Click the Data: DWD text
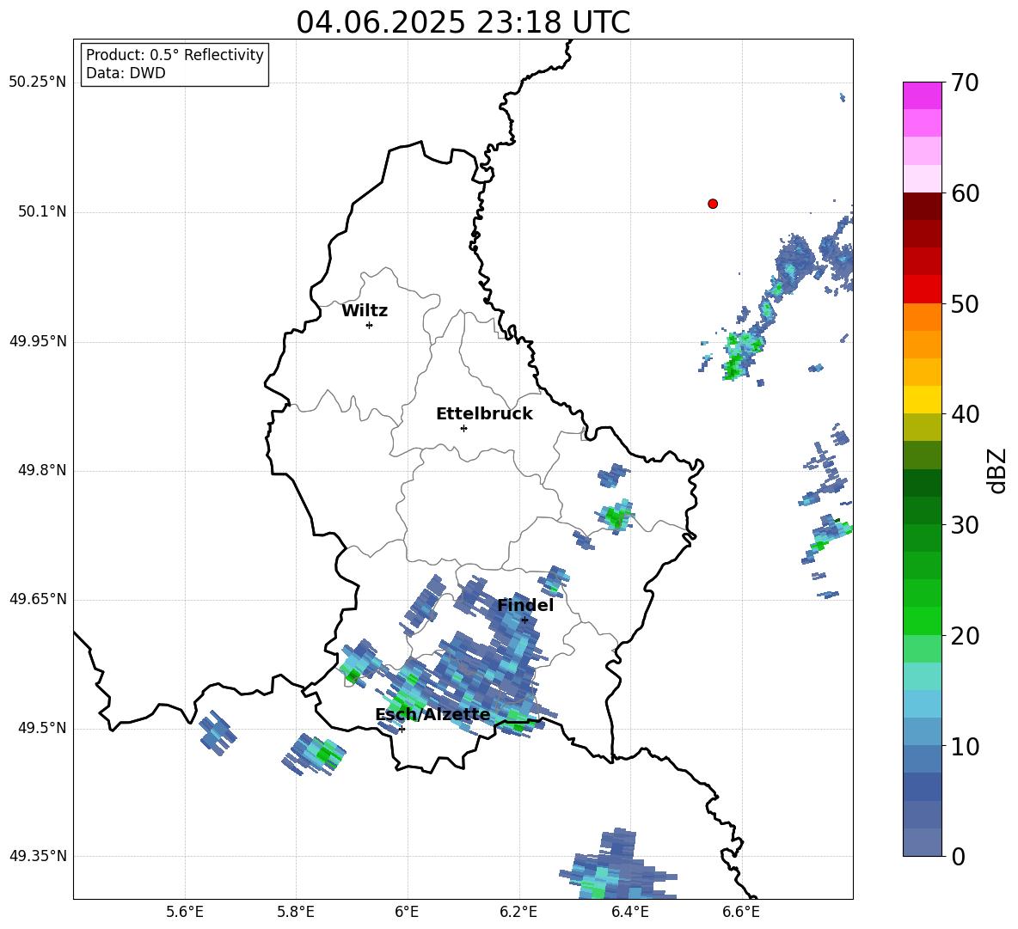This screenshot has width=1018, height=929. click(x=126, y=73)
